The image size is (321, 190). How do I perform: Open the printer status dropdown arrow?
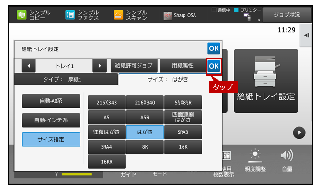pos(259,20)
